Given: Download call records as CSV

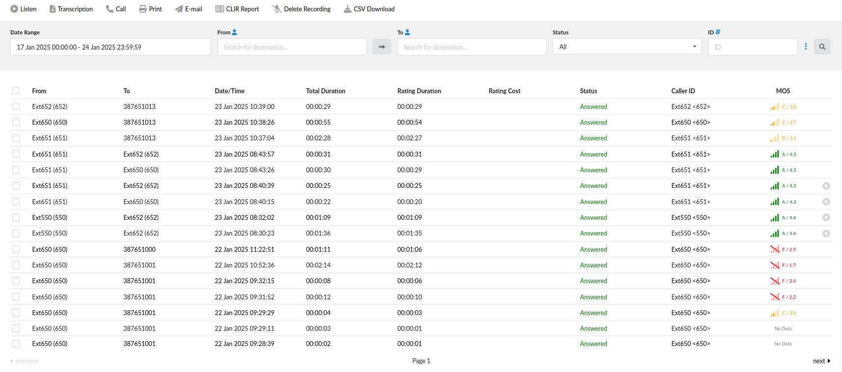Looking at the screenshot, I should pyautogui.click(x=369, y=9).
